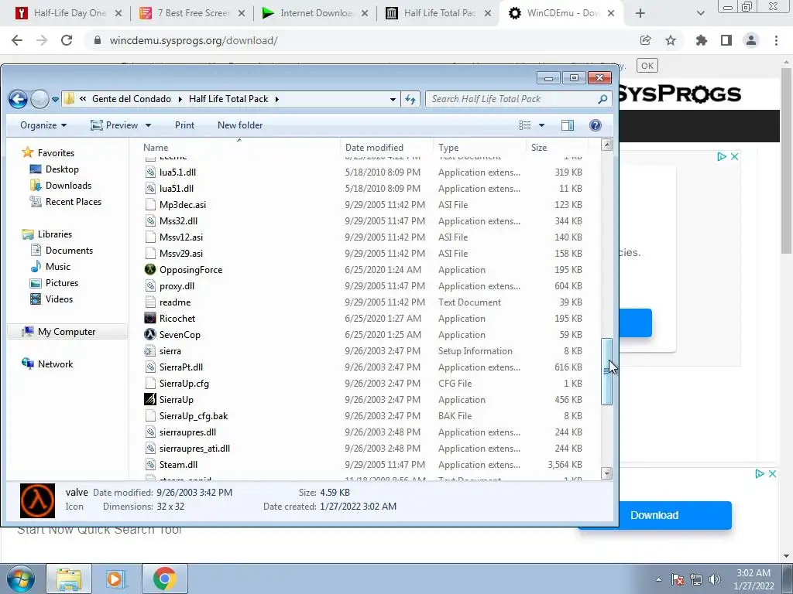Viewport: 793px width, 594px height.
Task: Go back in Explorer with the Back arrow
Action: (18, 99)
